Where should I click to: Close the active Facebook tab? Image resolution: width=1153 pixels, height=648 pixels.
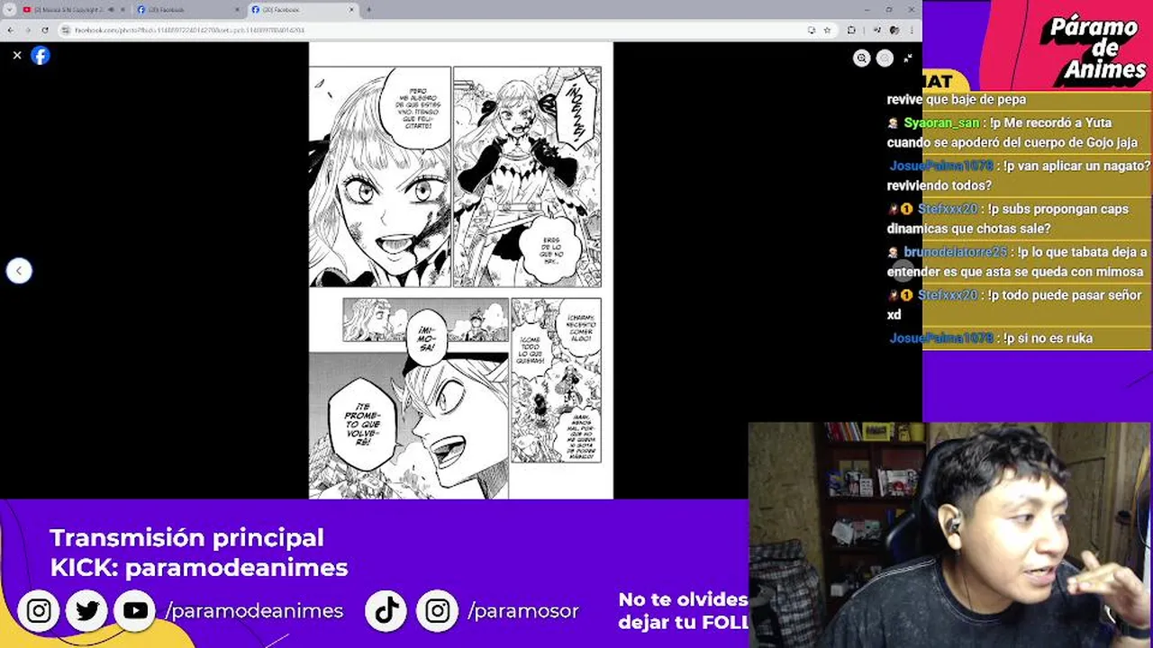pyautogui.click(x=351, y=9)
